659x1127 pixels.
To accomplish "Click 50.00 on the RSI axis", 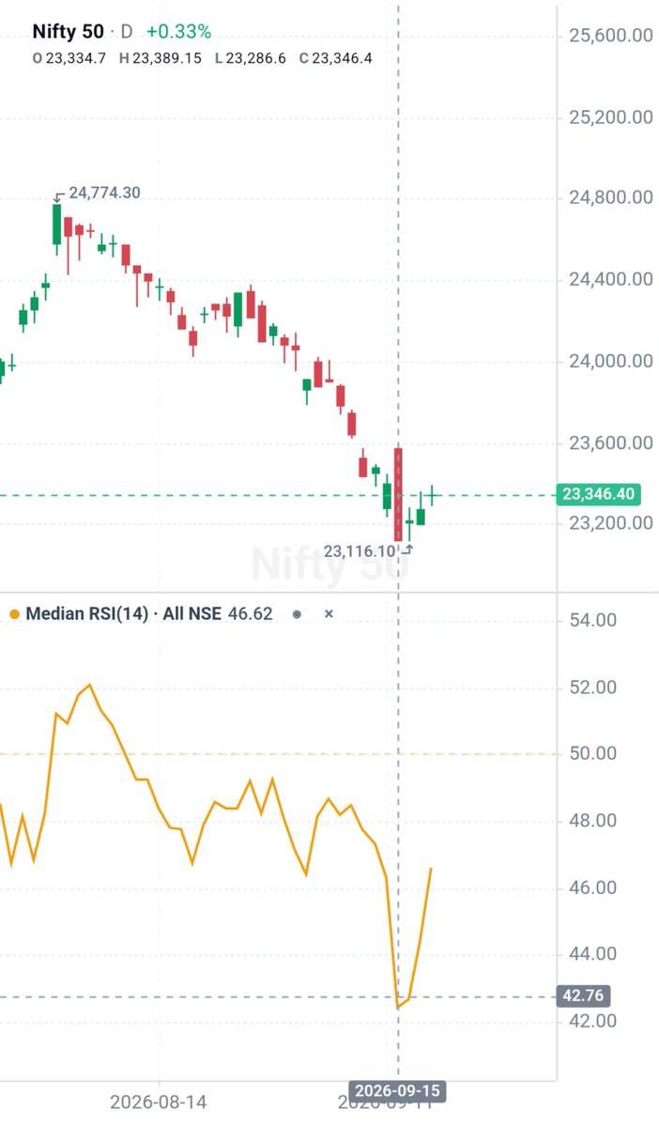I will tap(593, 753).
